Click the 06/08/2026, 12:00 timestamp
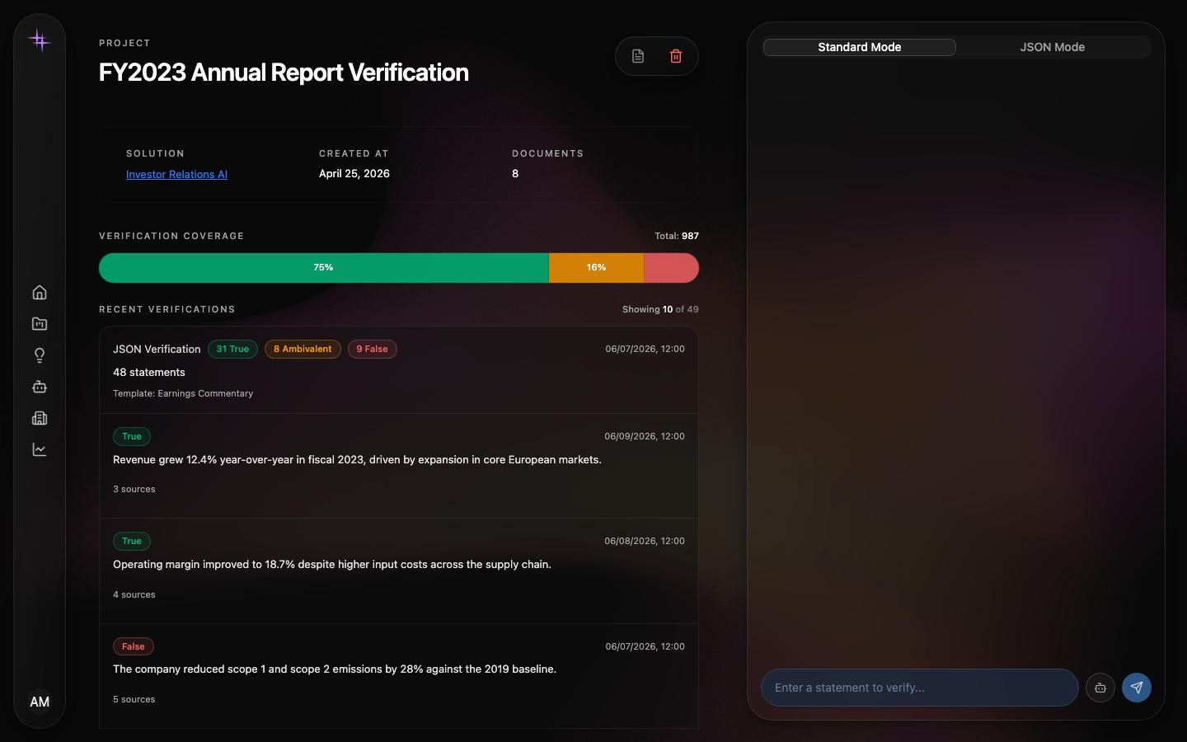The image size is (1187, 742). 645,541
